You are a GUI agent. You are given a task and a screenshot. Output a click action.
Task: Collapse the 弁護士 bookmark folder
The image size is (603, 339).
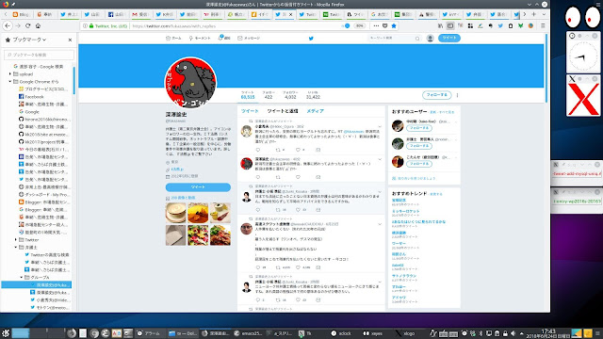tap(16, 247)
